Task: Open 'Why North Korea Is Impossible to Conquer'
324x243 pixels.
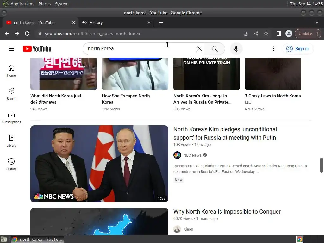Action: (x=227, y=212)
